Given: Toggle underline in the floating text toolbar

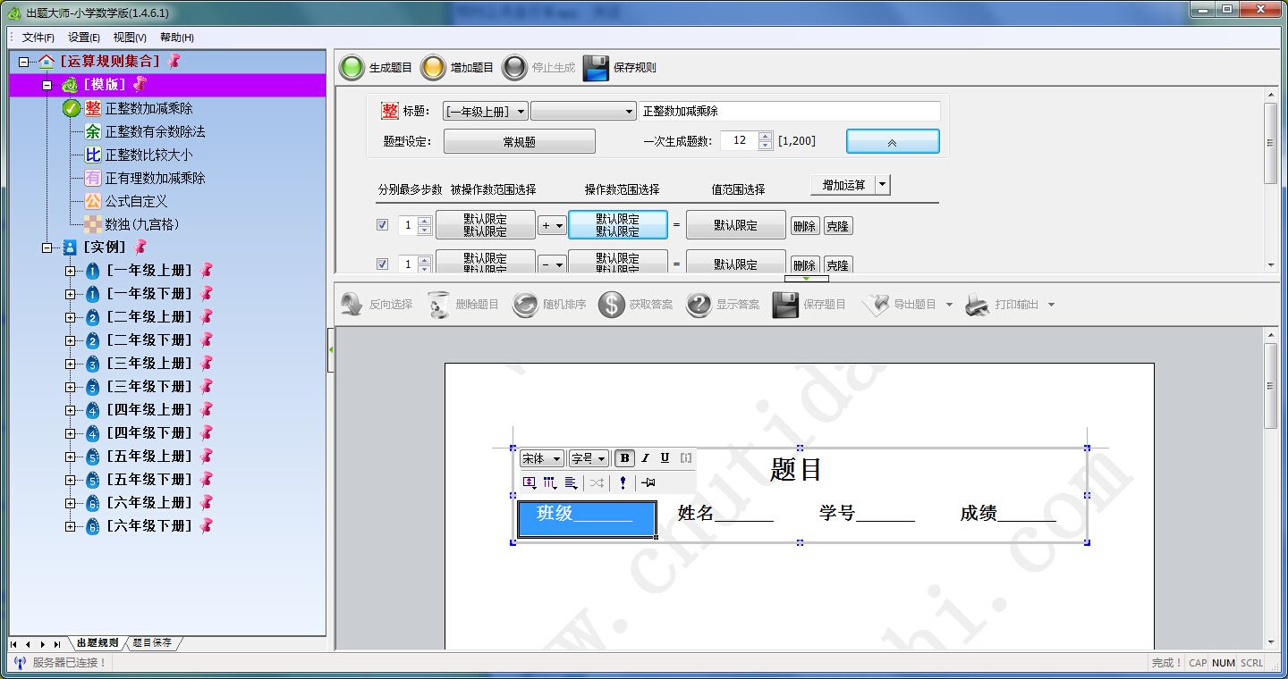Looking at the screenshot, I should click(665, 458).
